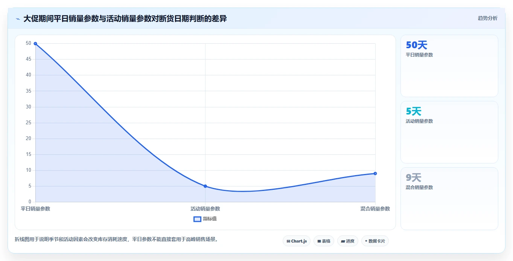Click 混合销量参数 label under 9天
513x261 pixels.
pyautogui.click(x=419, y=188)
